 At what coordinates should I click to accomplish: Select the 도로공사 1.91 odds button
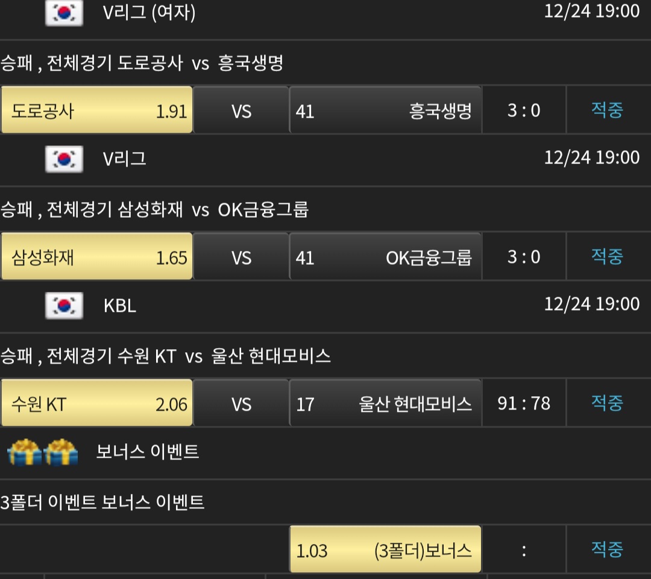[97, 110]
